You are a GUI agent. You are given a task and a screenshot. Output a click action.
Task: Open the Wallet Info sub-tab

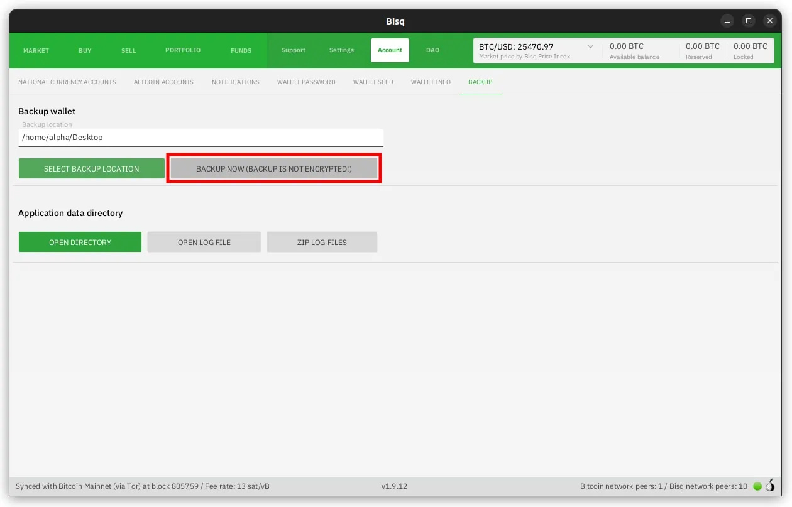(x=431, y=82)
